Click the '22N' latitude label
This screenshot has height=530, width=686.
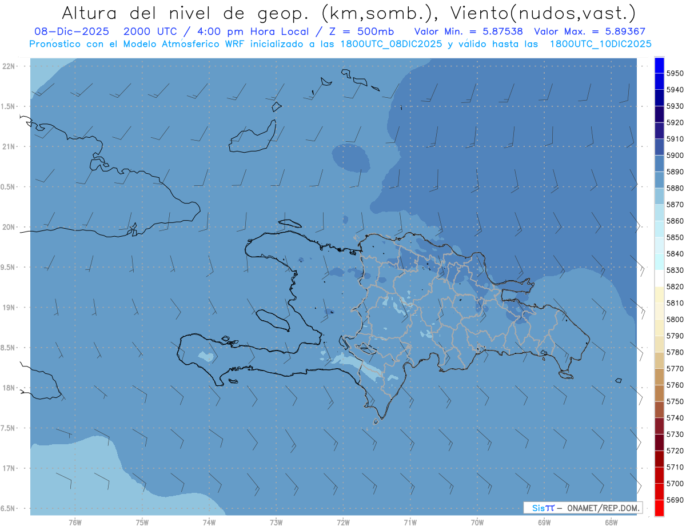click(x=9, y=66)
